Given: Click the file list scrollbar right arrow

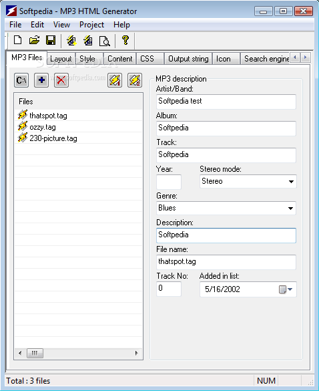Looking at the screenshot, I should click(136, 353).
